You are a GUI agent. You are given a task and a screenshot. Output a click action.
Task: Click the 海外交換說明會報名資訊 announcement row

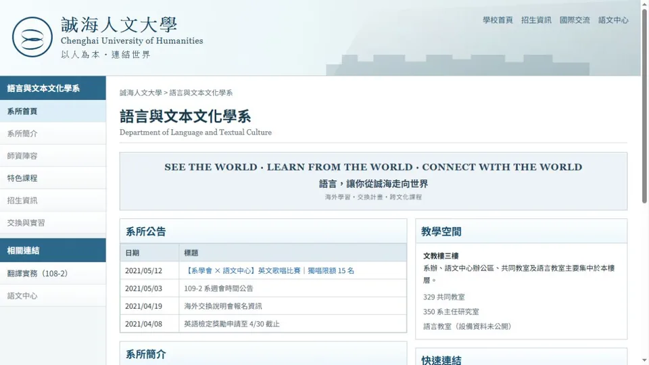pyautogui.click(x=263, y=306)
